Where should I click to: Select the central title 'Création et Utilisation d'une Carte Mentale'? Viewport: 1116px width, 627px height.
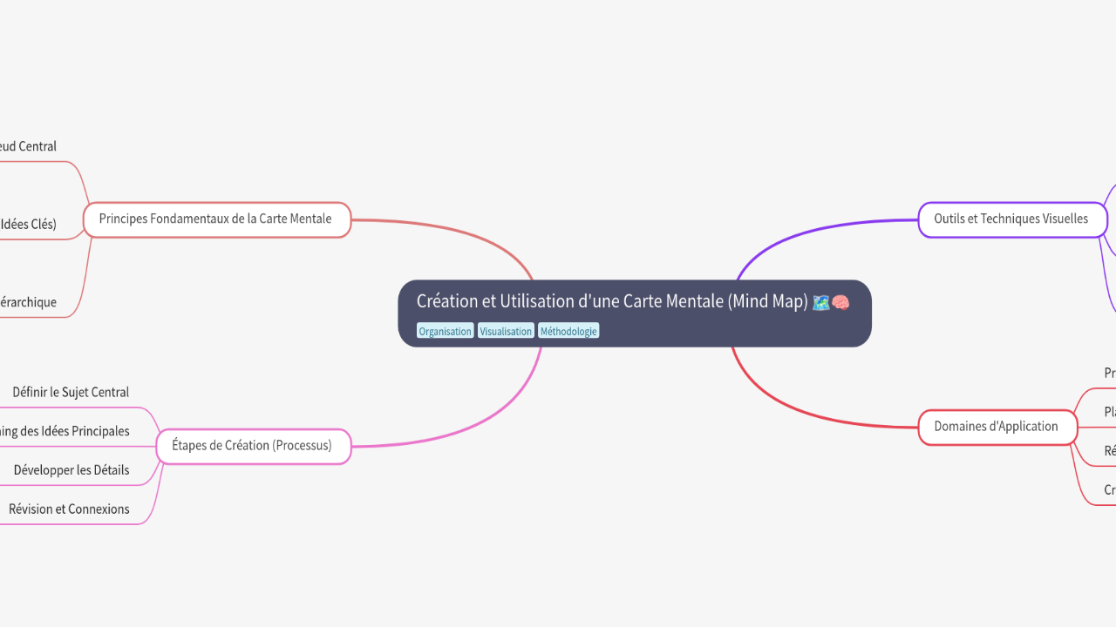[612, 301]
